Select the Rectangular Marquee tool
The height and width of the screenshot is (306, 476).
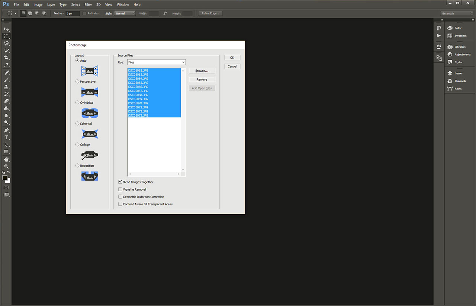click(x=6, y=36)
